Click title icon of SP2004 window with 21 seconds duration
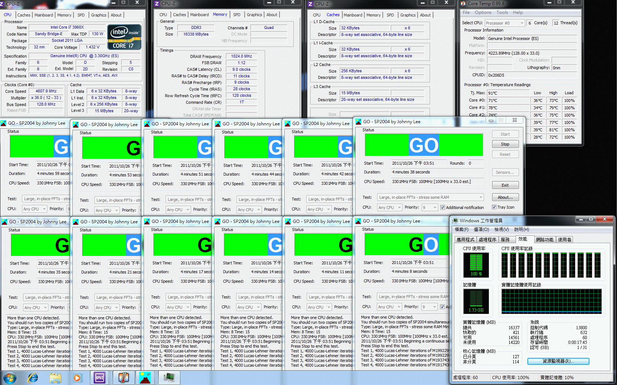The image size is (617, 385). coord(76,222)
